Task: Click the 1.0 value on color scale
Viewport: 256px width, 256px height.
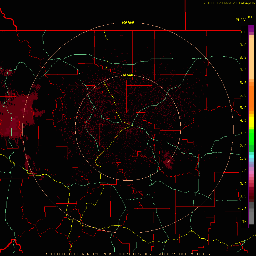Action: (243, 171)
